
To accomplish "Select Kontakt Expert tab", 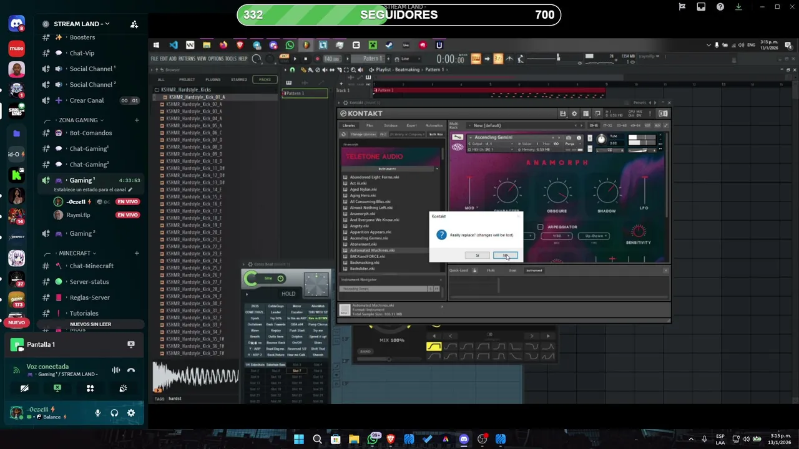I will (411, 125).
